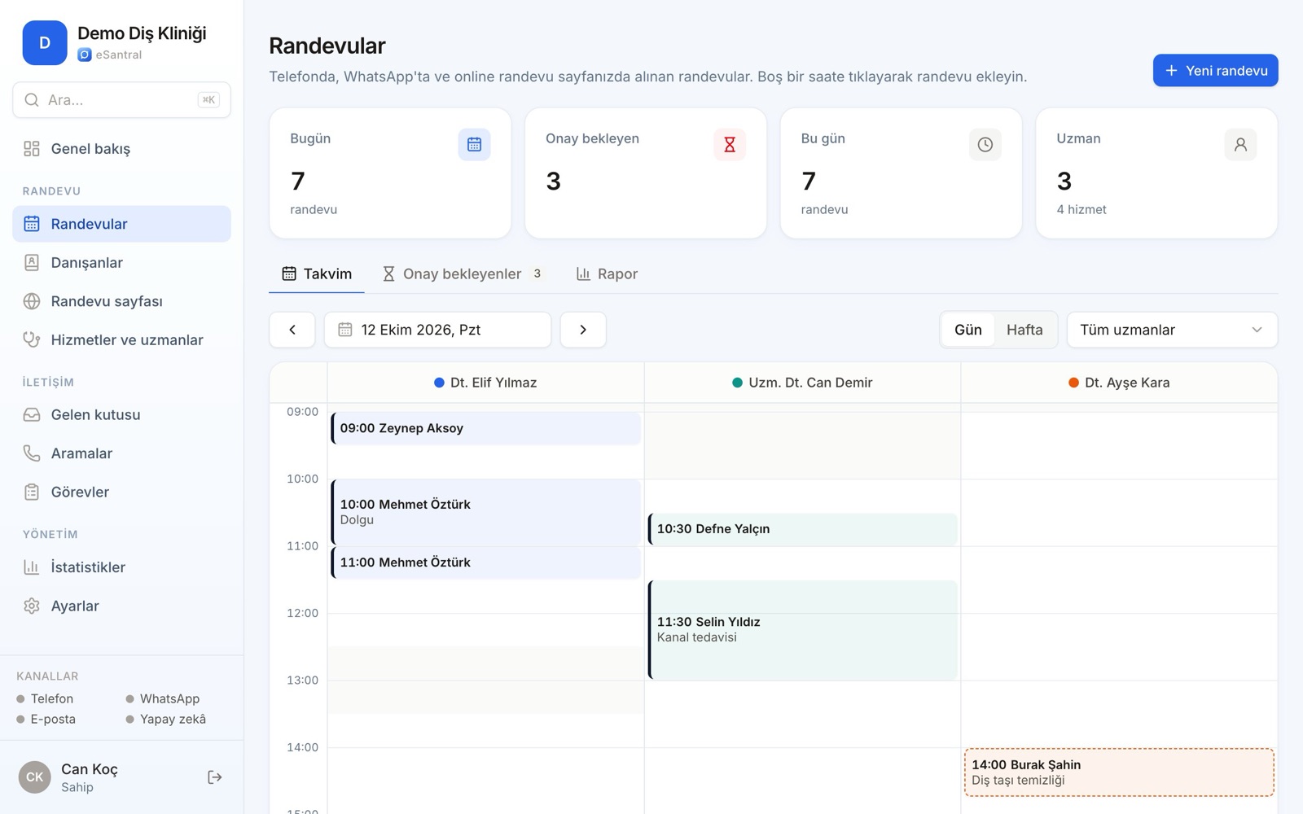Click the person icon on Uzman card
Viewport: 1303px width, 814px height.
point(1240,144)
